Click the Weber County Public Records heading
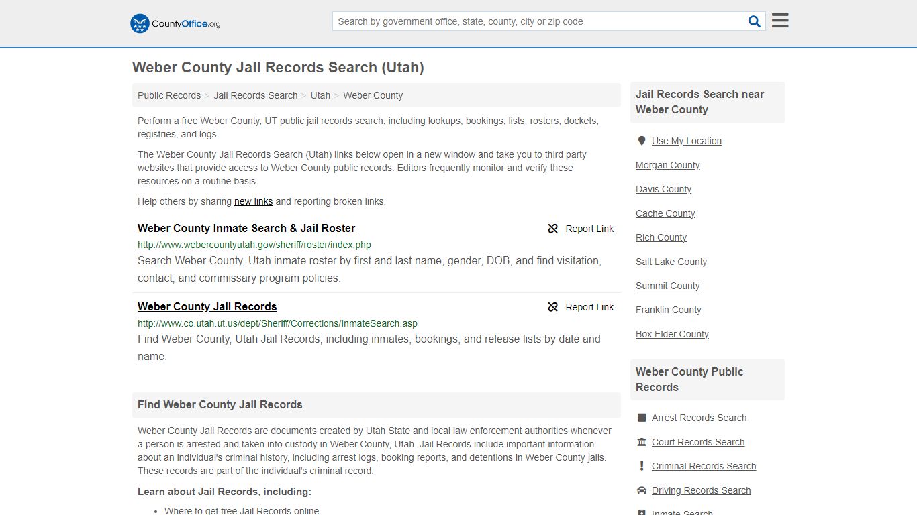Screen dimensions: 917x515 (689, 380)
